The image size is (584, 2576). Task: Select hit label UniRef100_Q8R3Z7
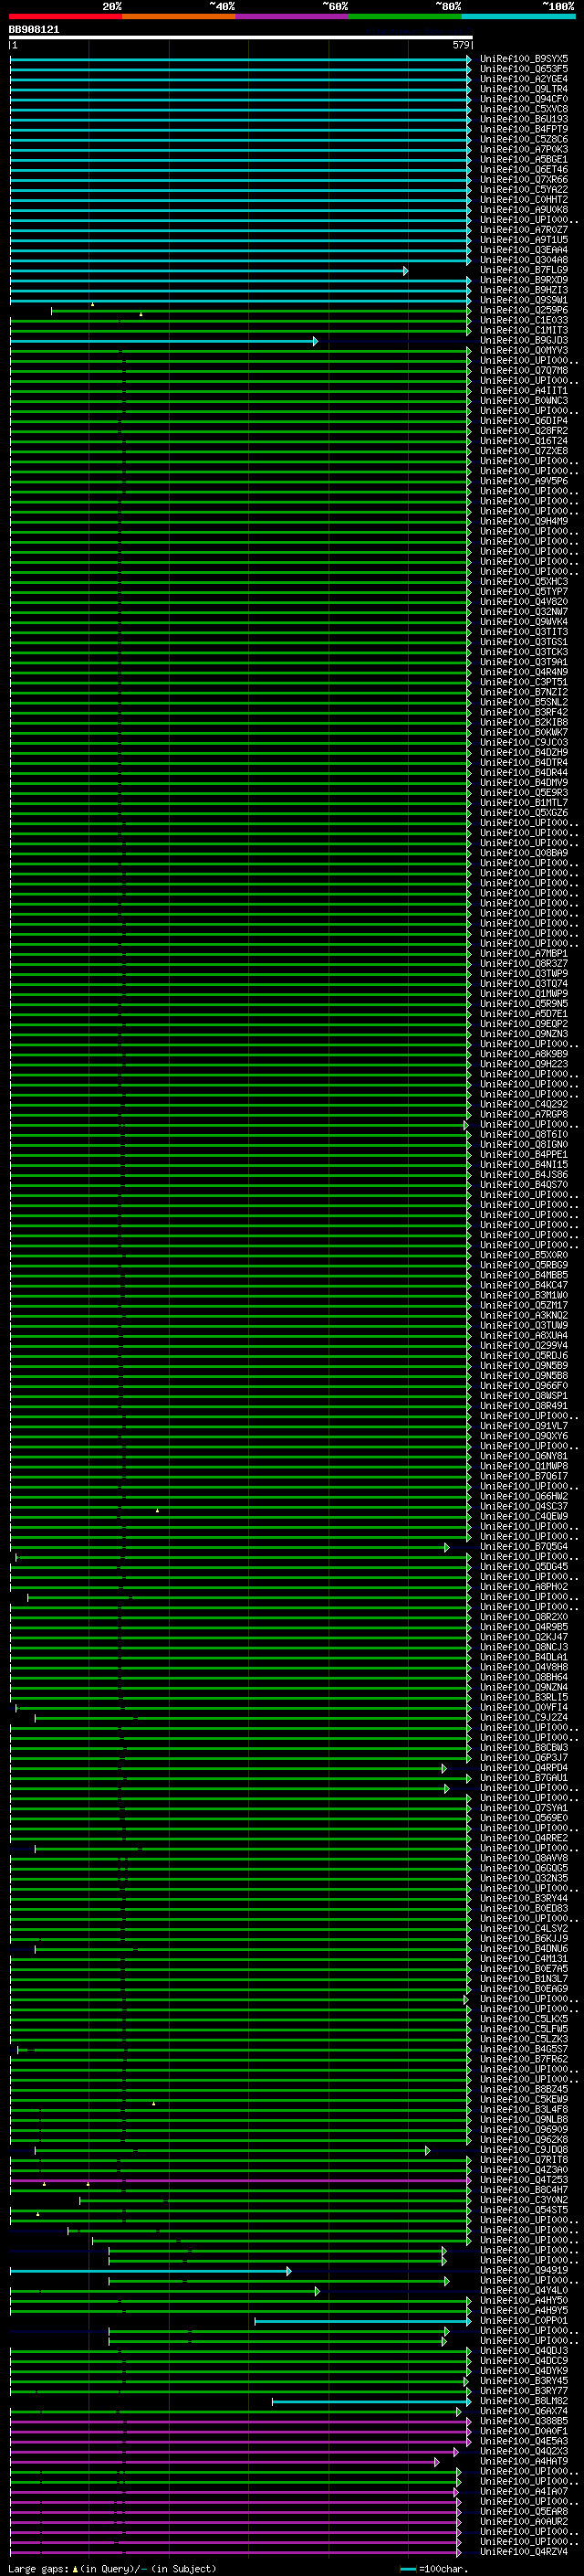[524, 964]
